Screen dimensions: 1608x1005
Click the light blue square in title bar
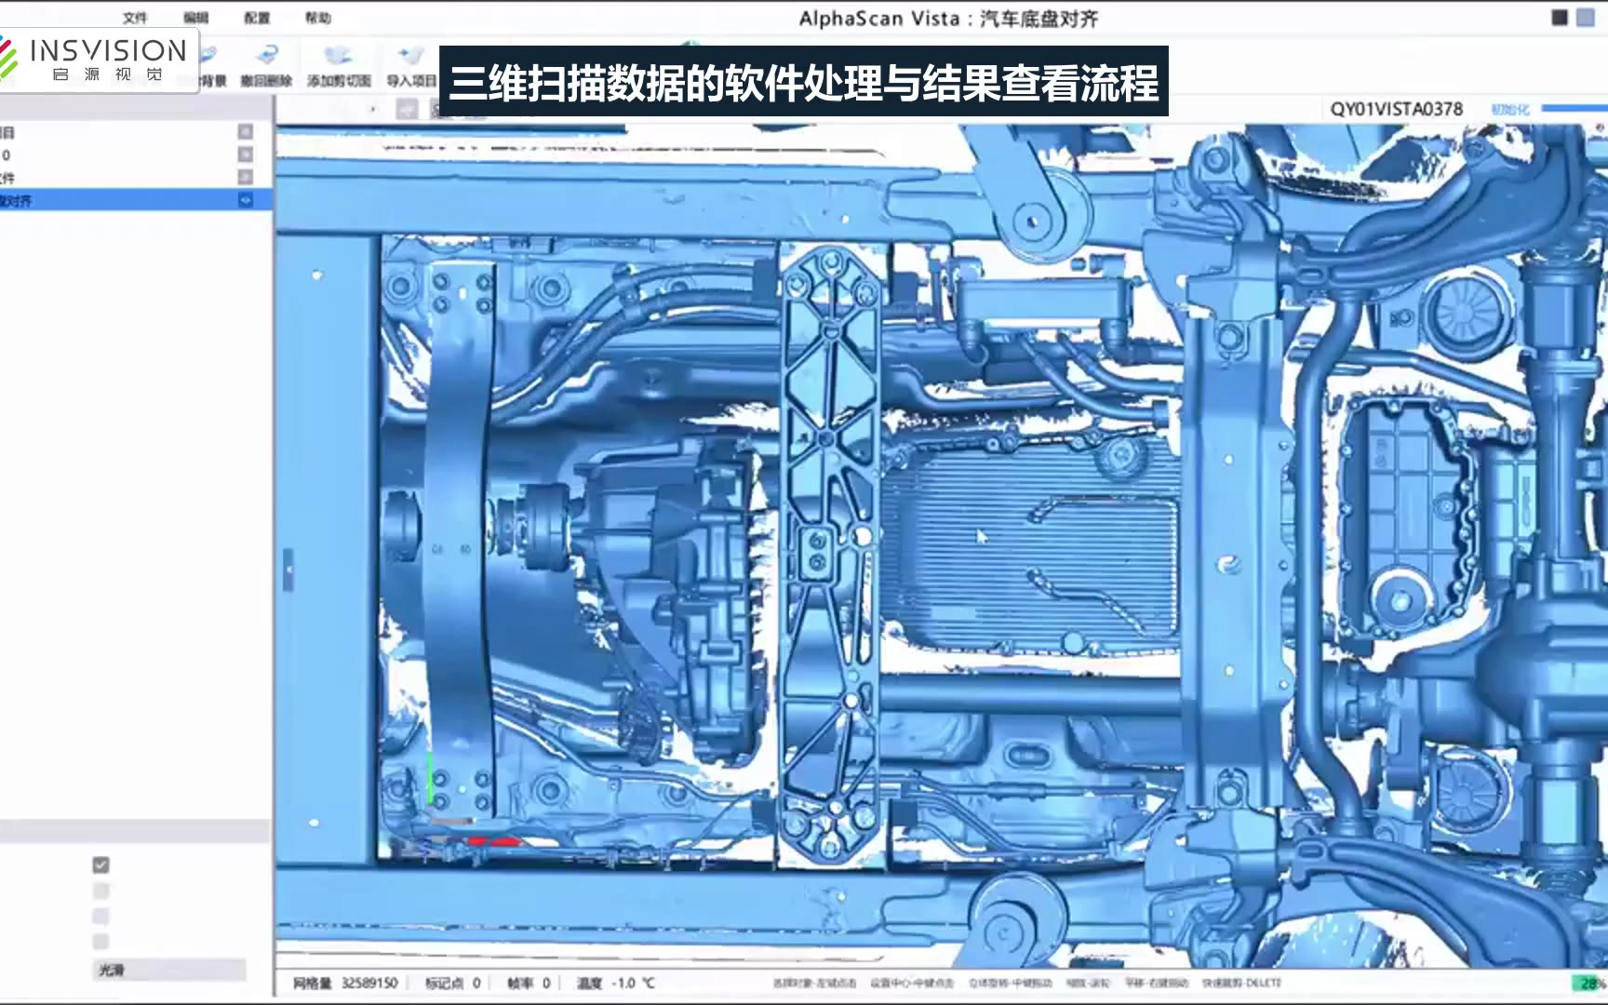[x=1586, y=18]
